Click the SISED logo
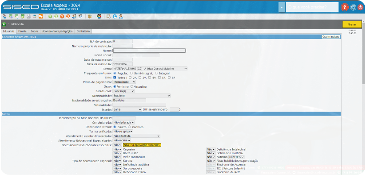 pyautogui.click(x=21, y=7)
